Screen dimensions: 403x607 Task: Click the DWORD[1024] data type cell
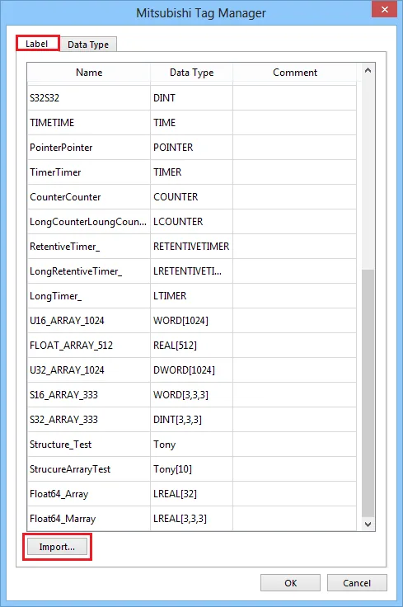point(191,370)
